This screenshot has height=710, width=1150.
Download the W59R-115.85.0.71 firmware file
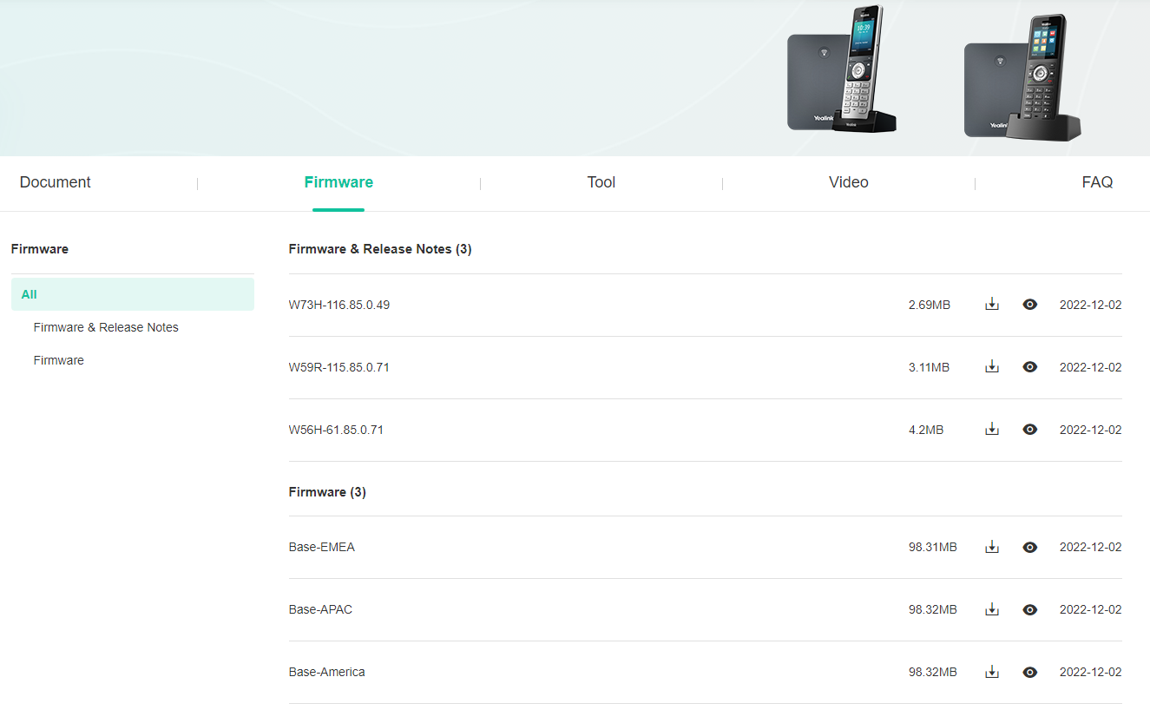(x=991, y=366)
